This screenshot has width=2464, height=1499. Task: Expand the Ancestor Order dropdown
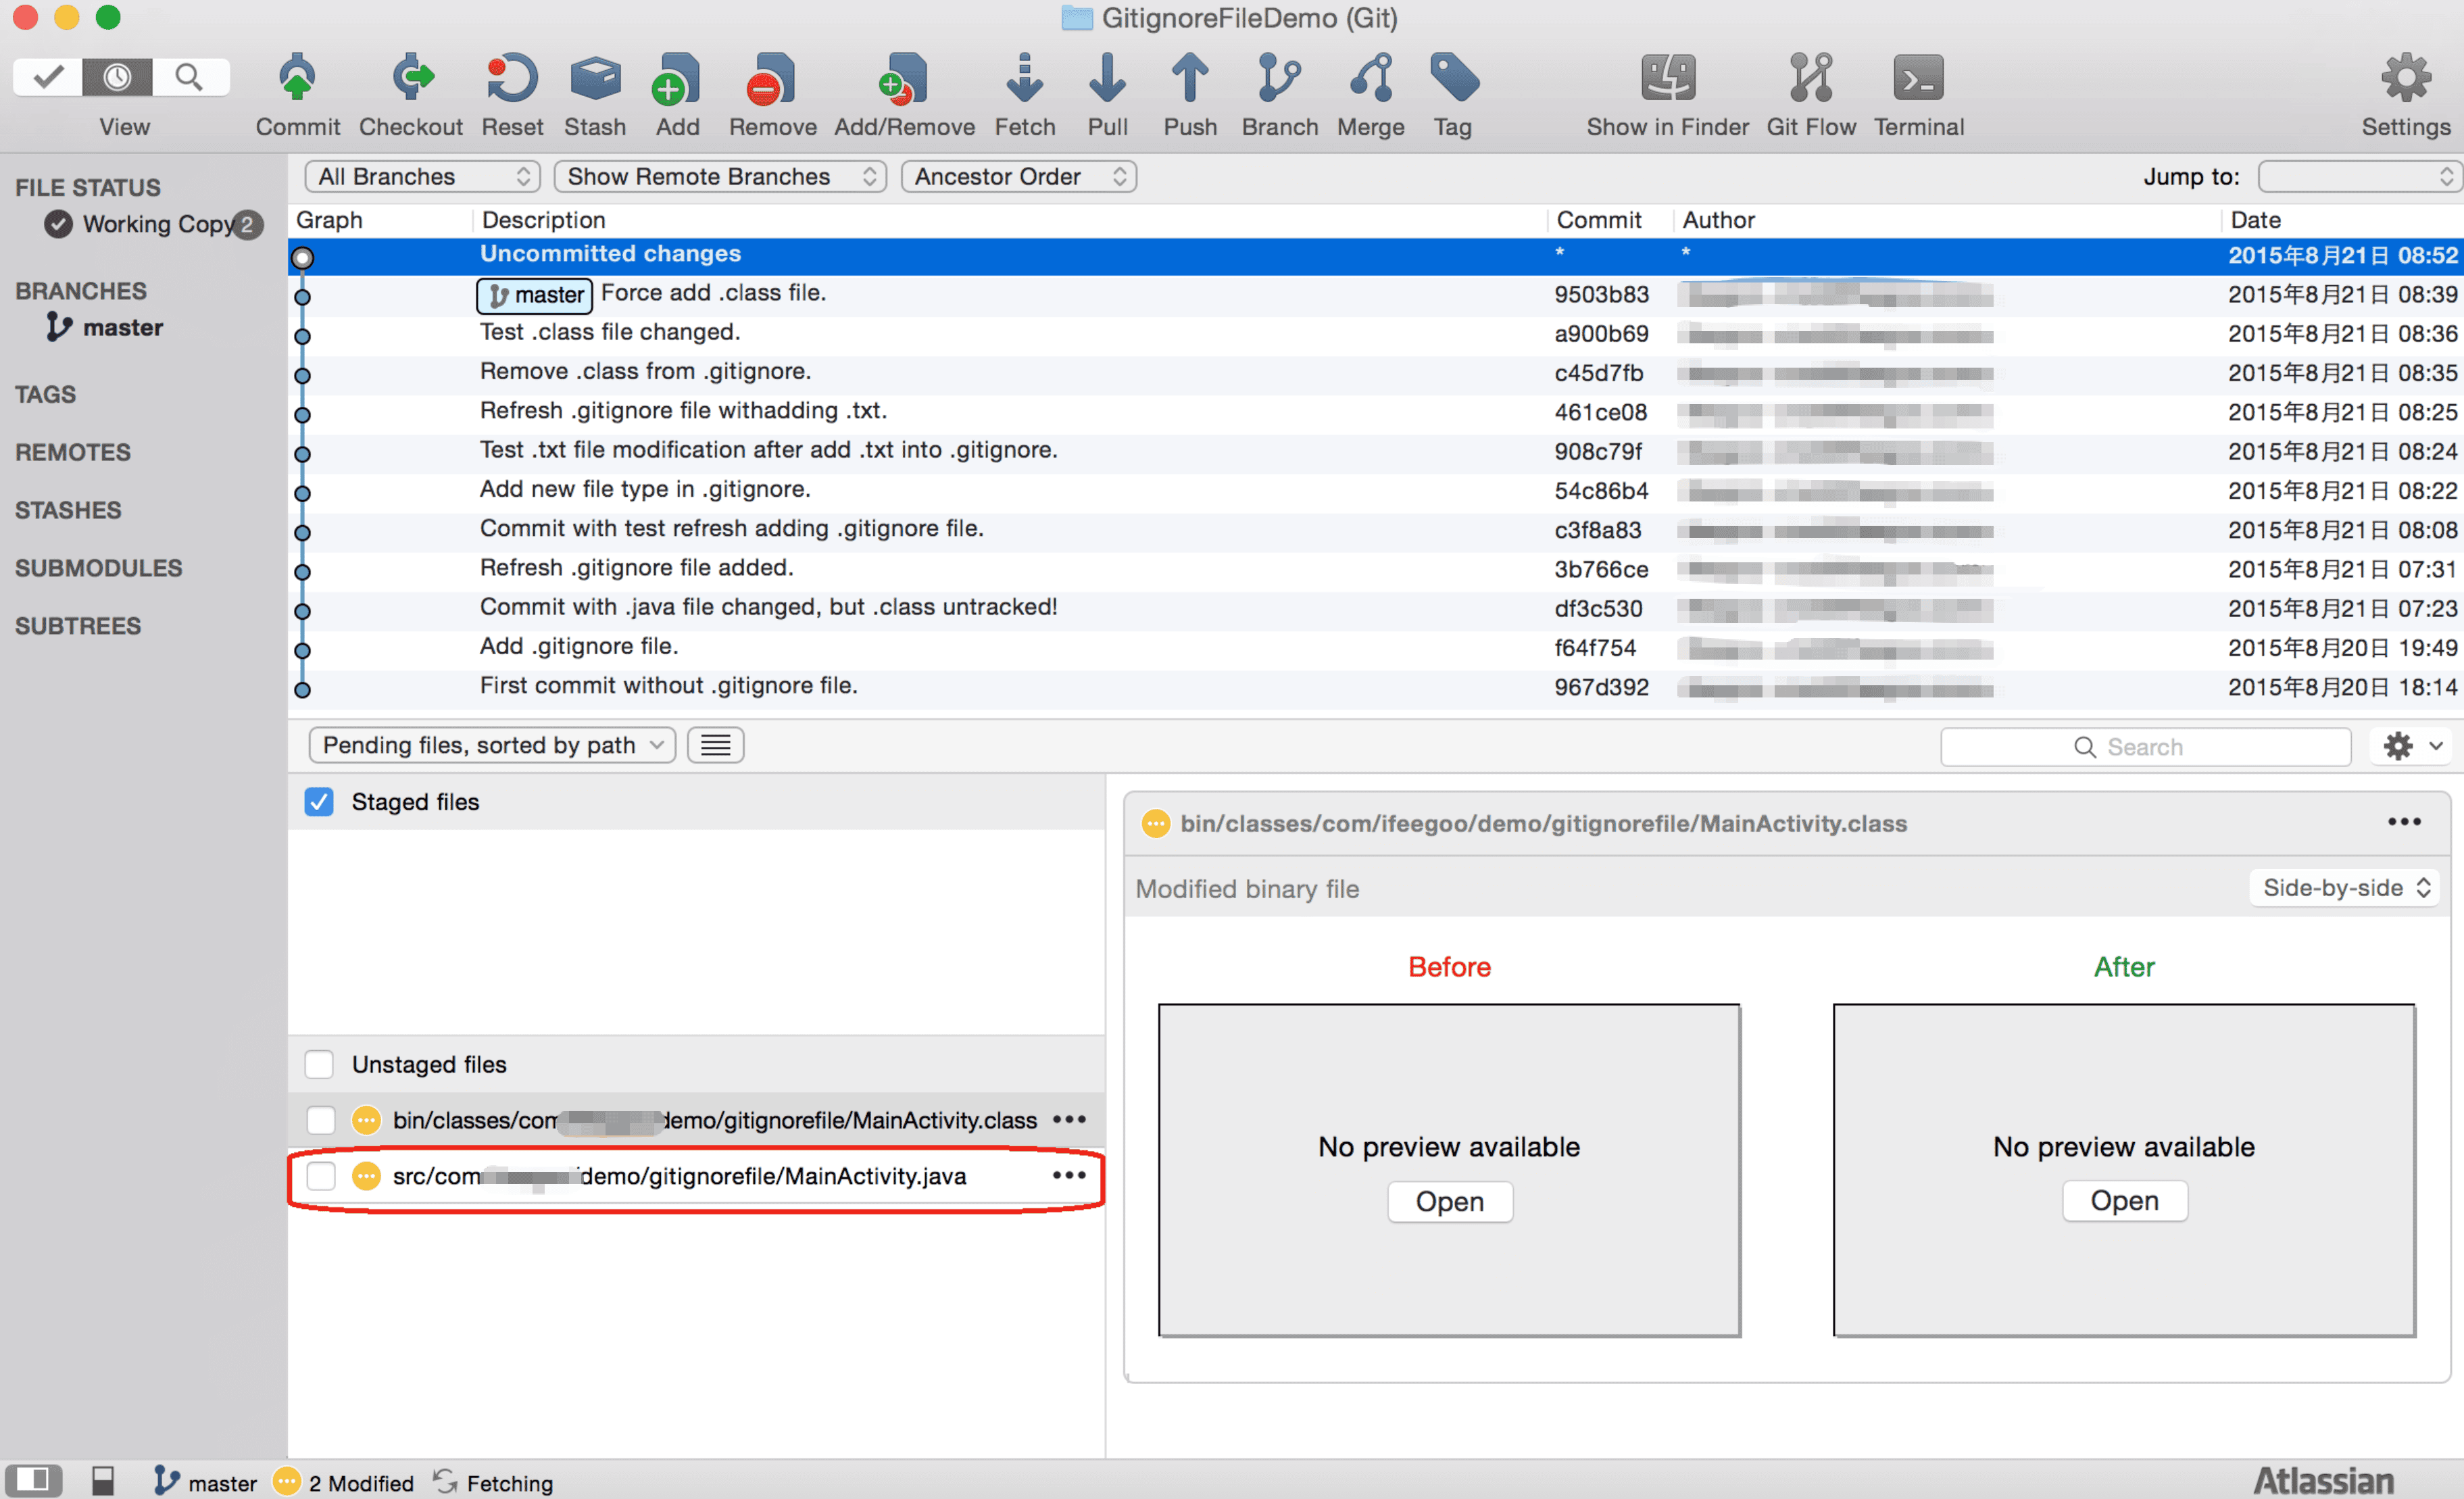coord(1018,176)
